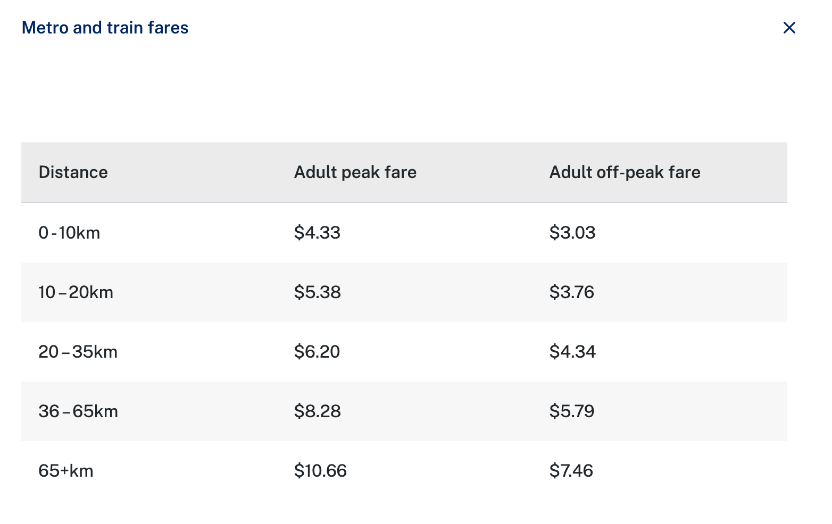The image size is (832, 524).
Task: Click the $5.79 off-peak fare
Action: tap(572, 411)
